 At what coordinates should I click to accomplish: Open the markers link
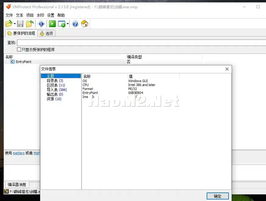tap(19, 153)
